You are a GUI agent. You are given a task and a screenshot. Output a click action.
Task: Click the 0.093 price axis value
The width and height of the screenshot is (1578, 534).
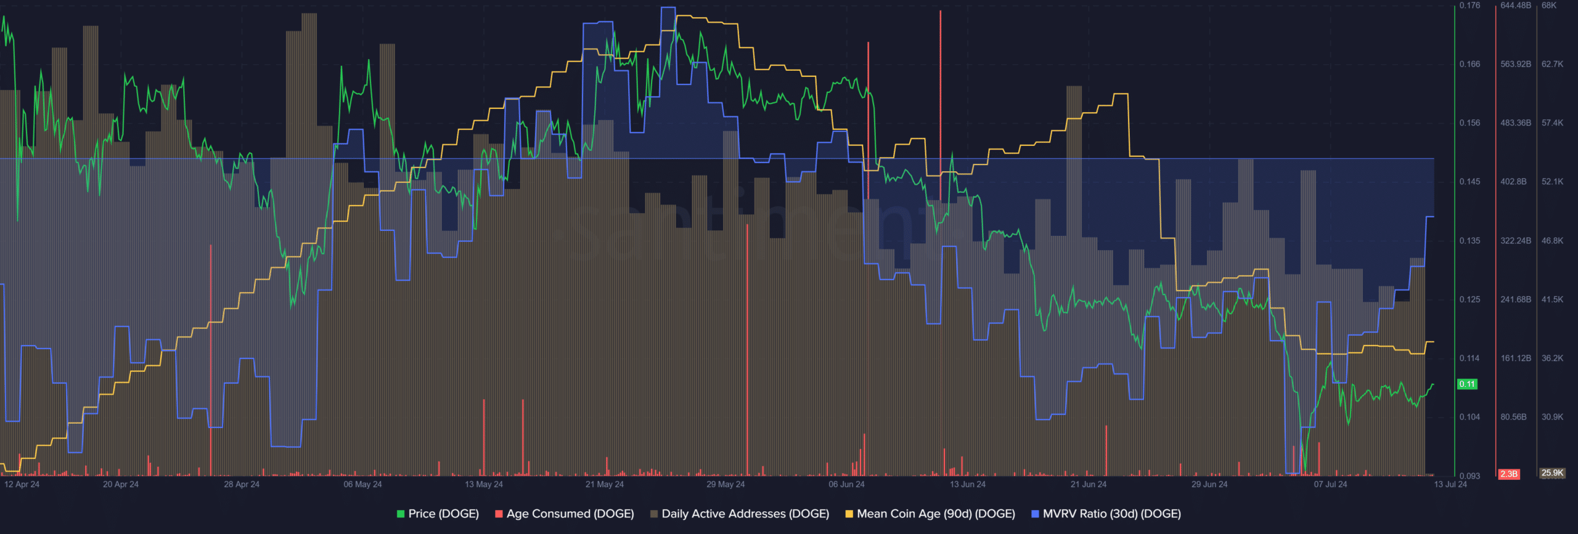(1470, 476)
